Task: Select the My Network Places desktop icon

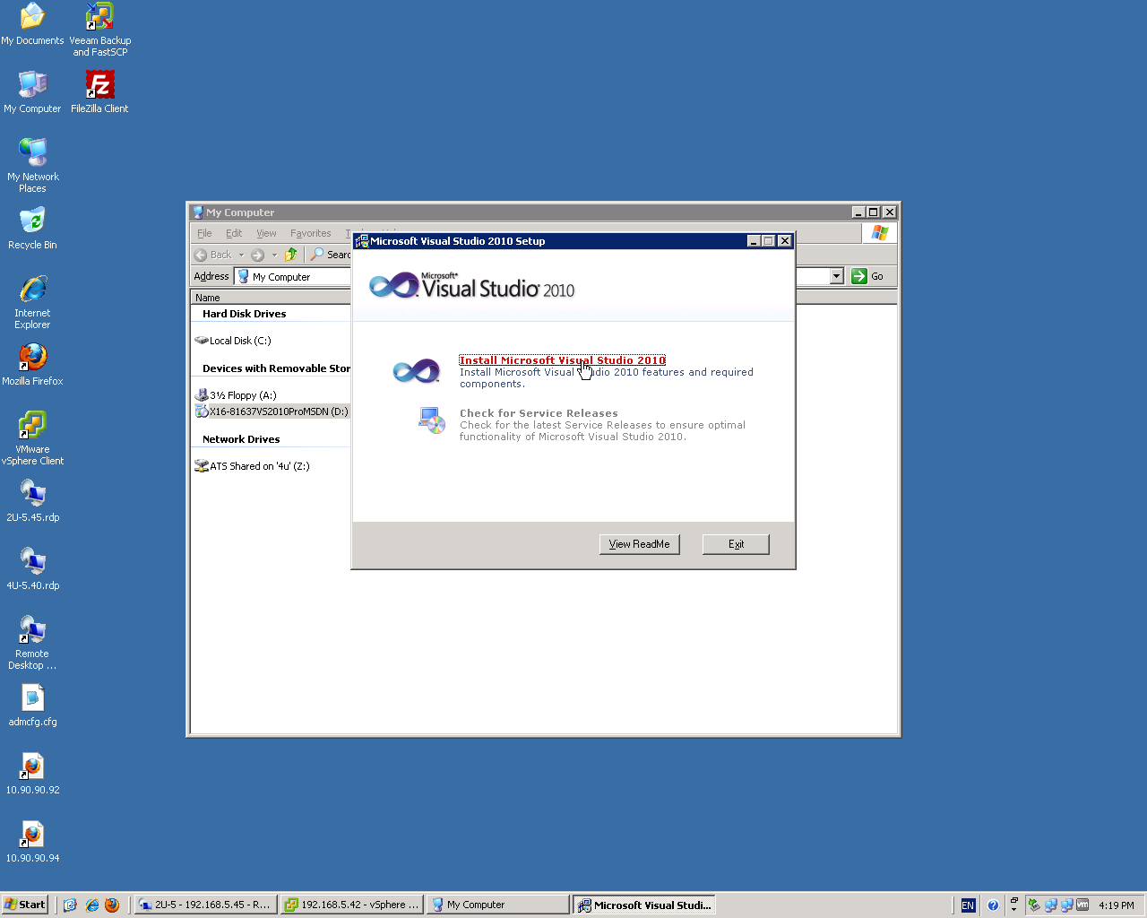Action: point(32,166)
